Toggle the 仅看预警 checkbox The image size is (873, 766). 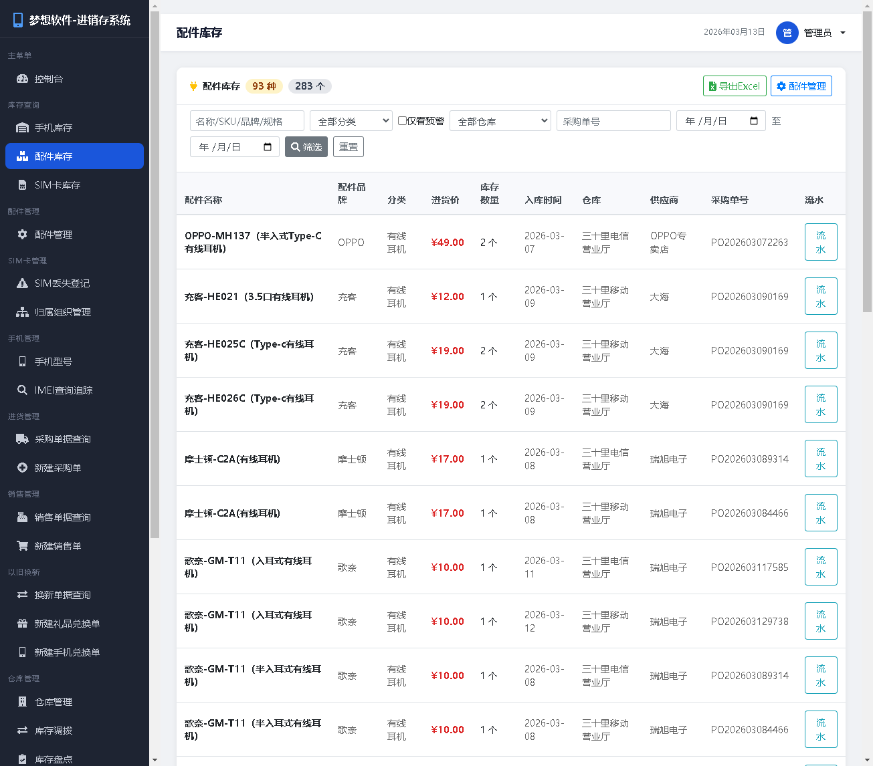(402, 121)
